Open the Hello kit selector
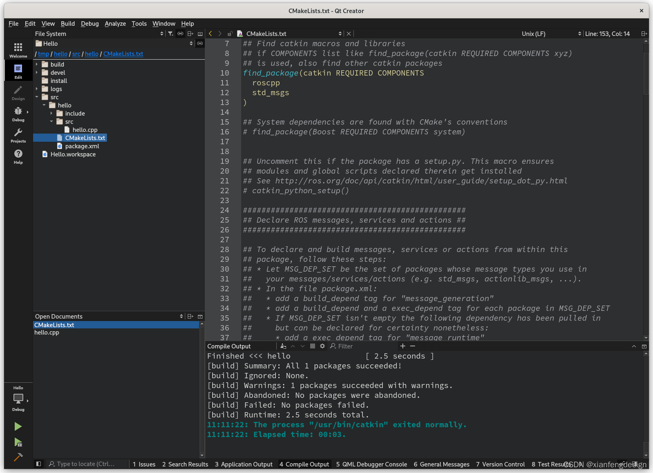653x473 pixels. point(18,398)
